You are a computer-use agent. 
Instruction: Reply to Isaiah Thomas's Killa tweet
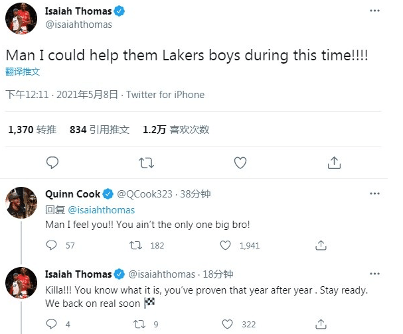(x=52, y=325)
